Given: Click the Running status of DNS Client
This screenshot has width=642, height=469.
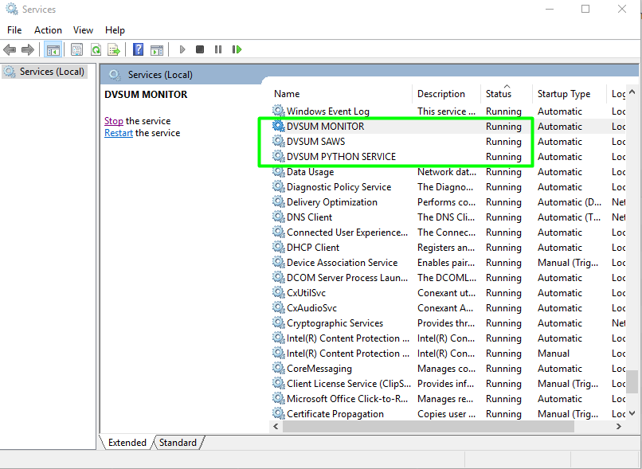Looking at the screenshot, I should [x=503, y=217].
